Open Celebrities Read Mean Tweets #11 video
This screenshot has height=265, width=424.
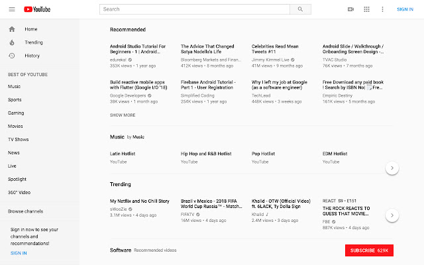point(275,49)
